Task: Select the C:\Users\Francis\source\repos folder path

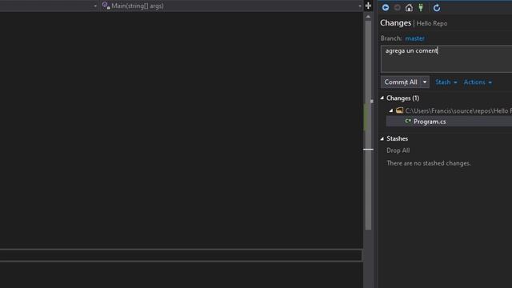Action: (458, 110)
